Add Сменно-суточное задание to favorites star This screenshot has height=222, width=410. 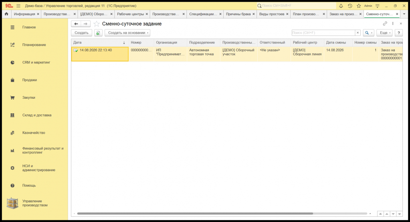(x=97, y=24)
